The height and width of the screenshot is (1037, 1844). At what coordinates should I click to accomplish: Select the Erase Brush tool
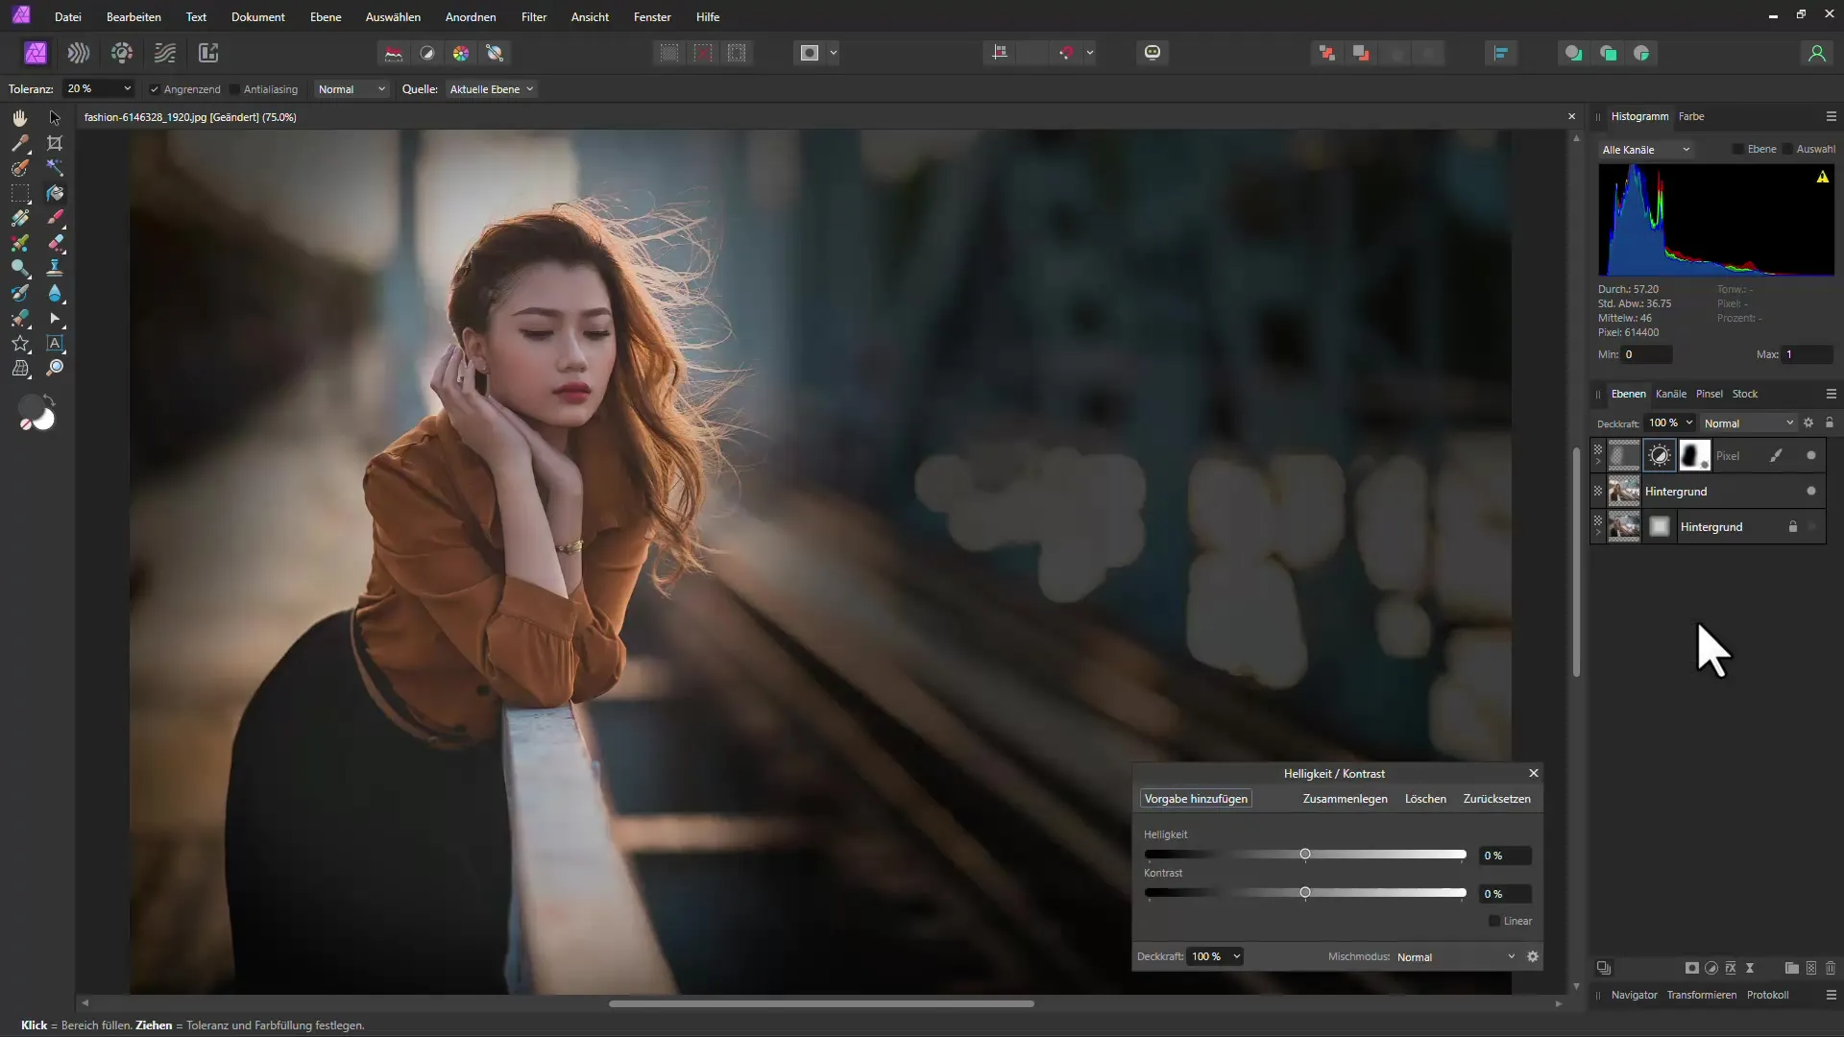[55, 243]
